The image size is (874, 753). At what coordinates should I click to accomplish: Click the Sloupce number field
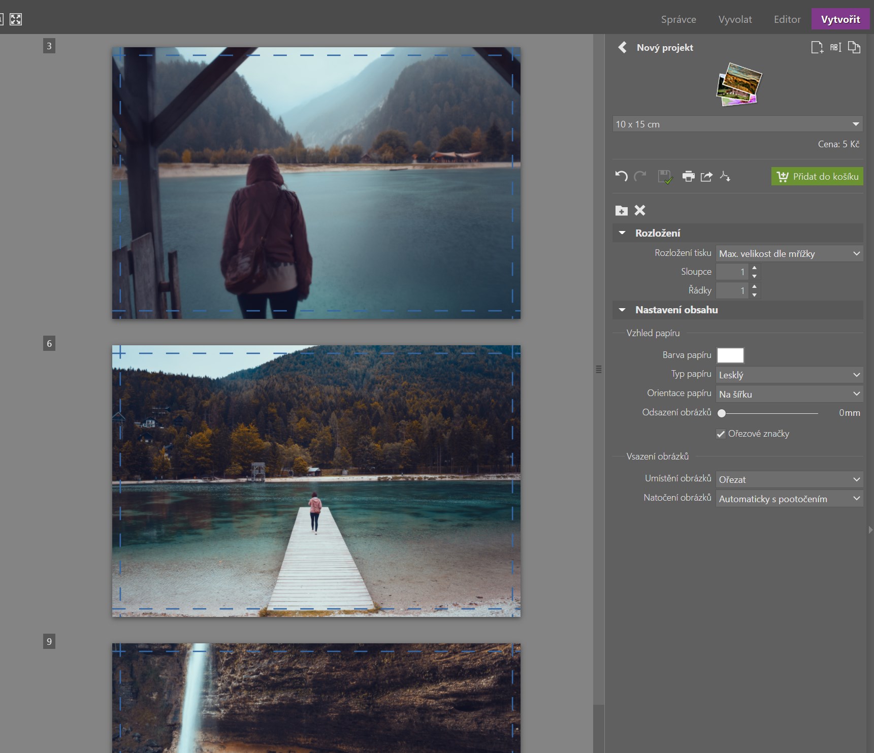click(x=732, y=272)
